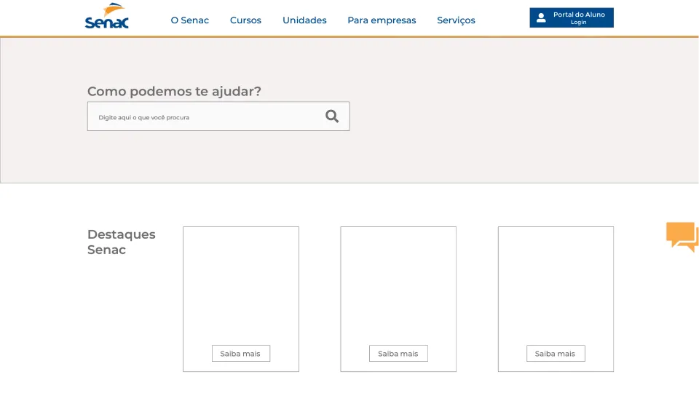699x393 pixels.
Task: Open the first Destaques Senac card
Action: (240, 284)
